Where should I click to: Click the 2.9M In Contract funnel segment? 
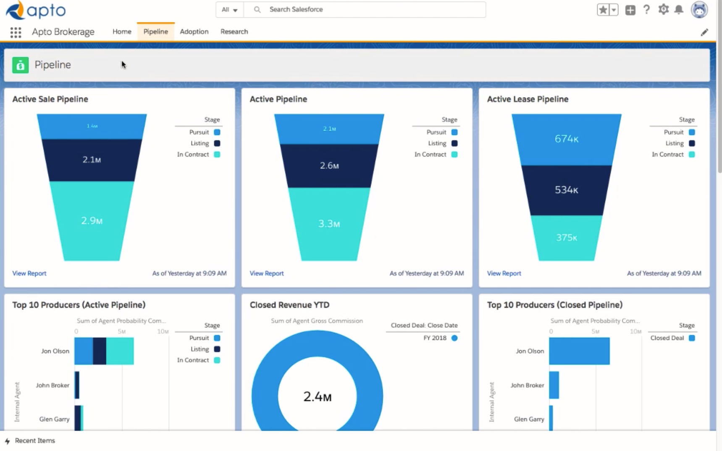[x=92, y=221]
